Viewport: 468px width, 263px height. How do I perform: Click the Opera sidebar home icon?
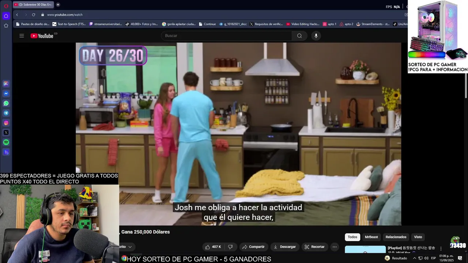click(6, 16)
